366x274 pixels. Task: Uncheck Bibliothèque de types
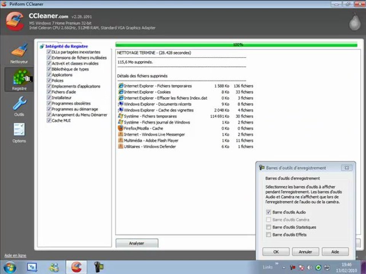(49, 69)
